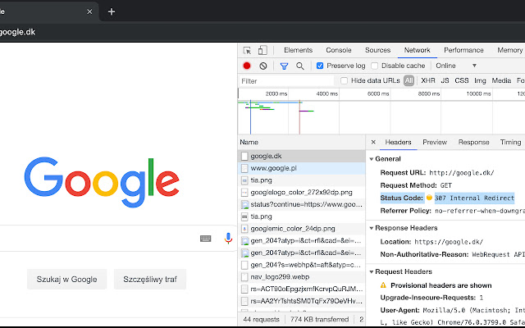Open the Preview detail tab
Image resolution: width=525 pixels, height=328 pixels.
[435, 142]
